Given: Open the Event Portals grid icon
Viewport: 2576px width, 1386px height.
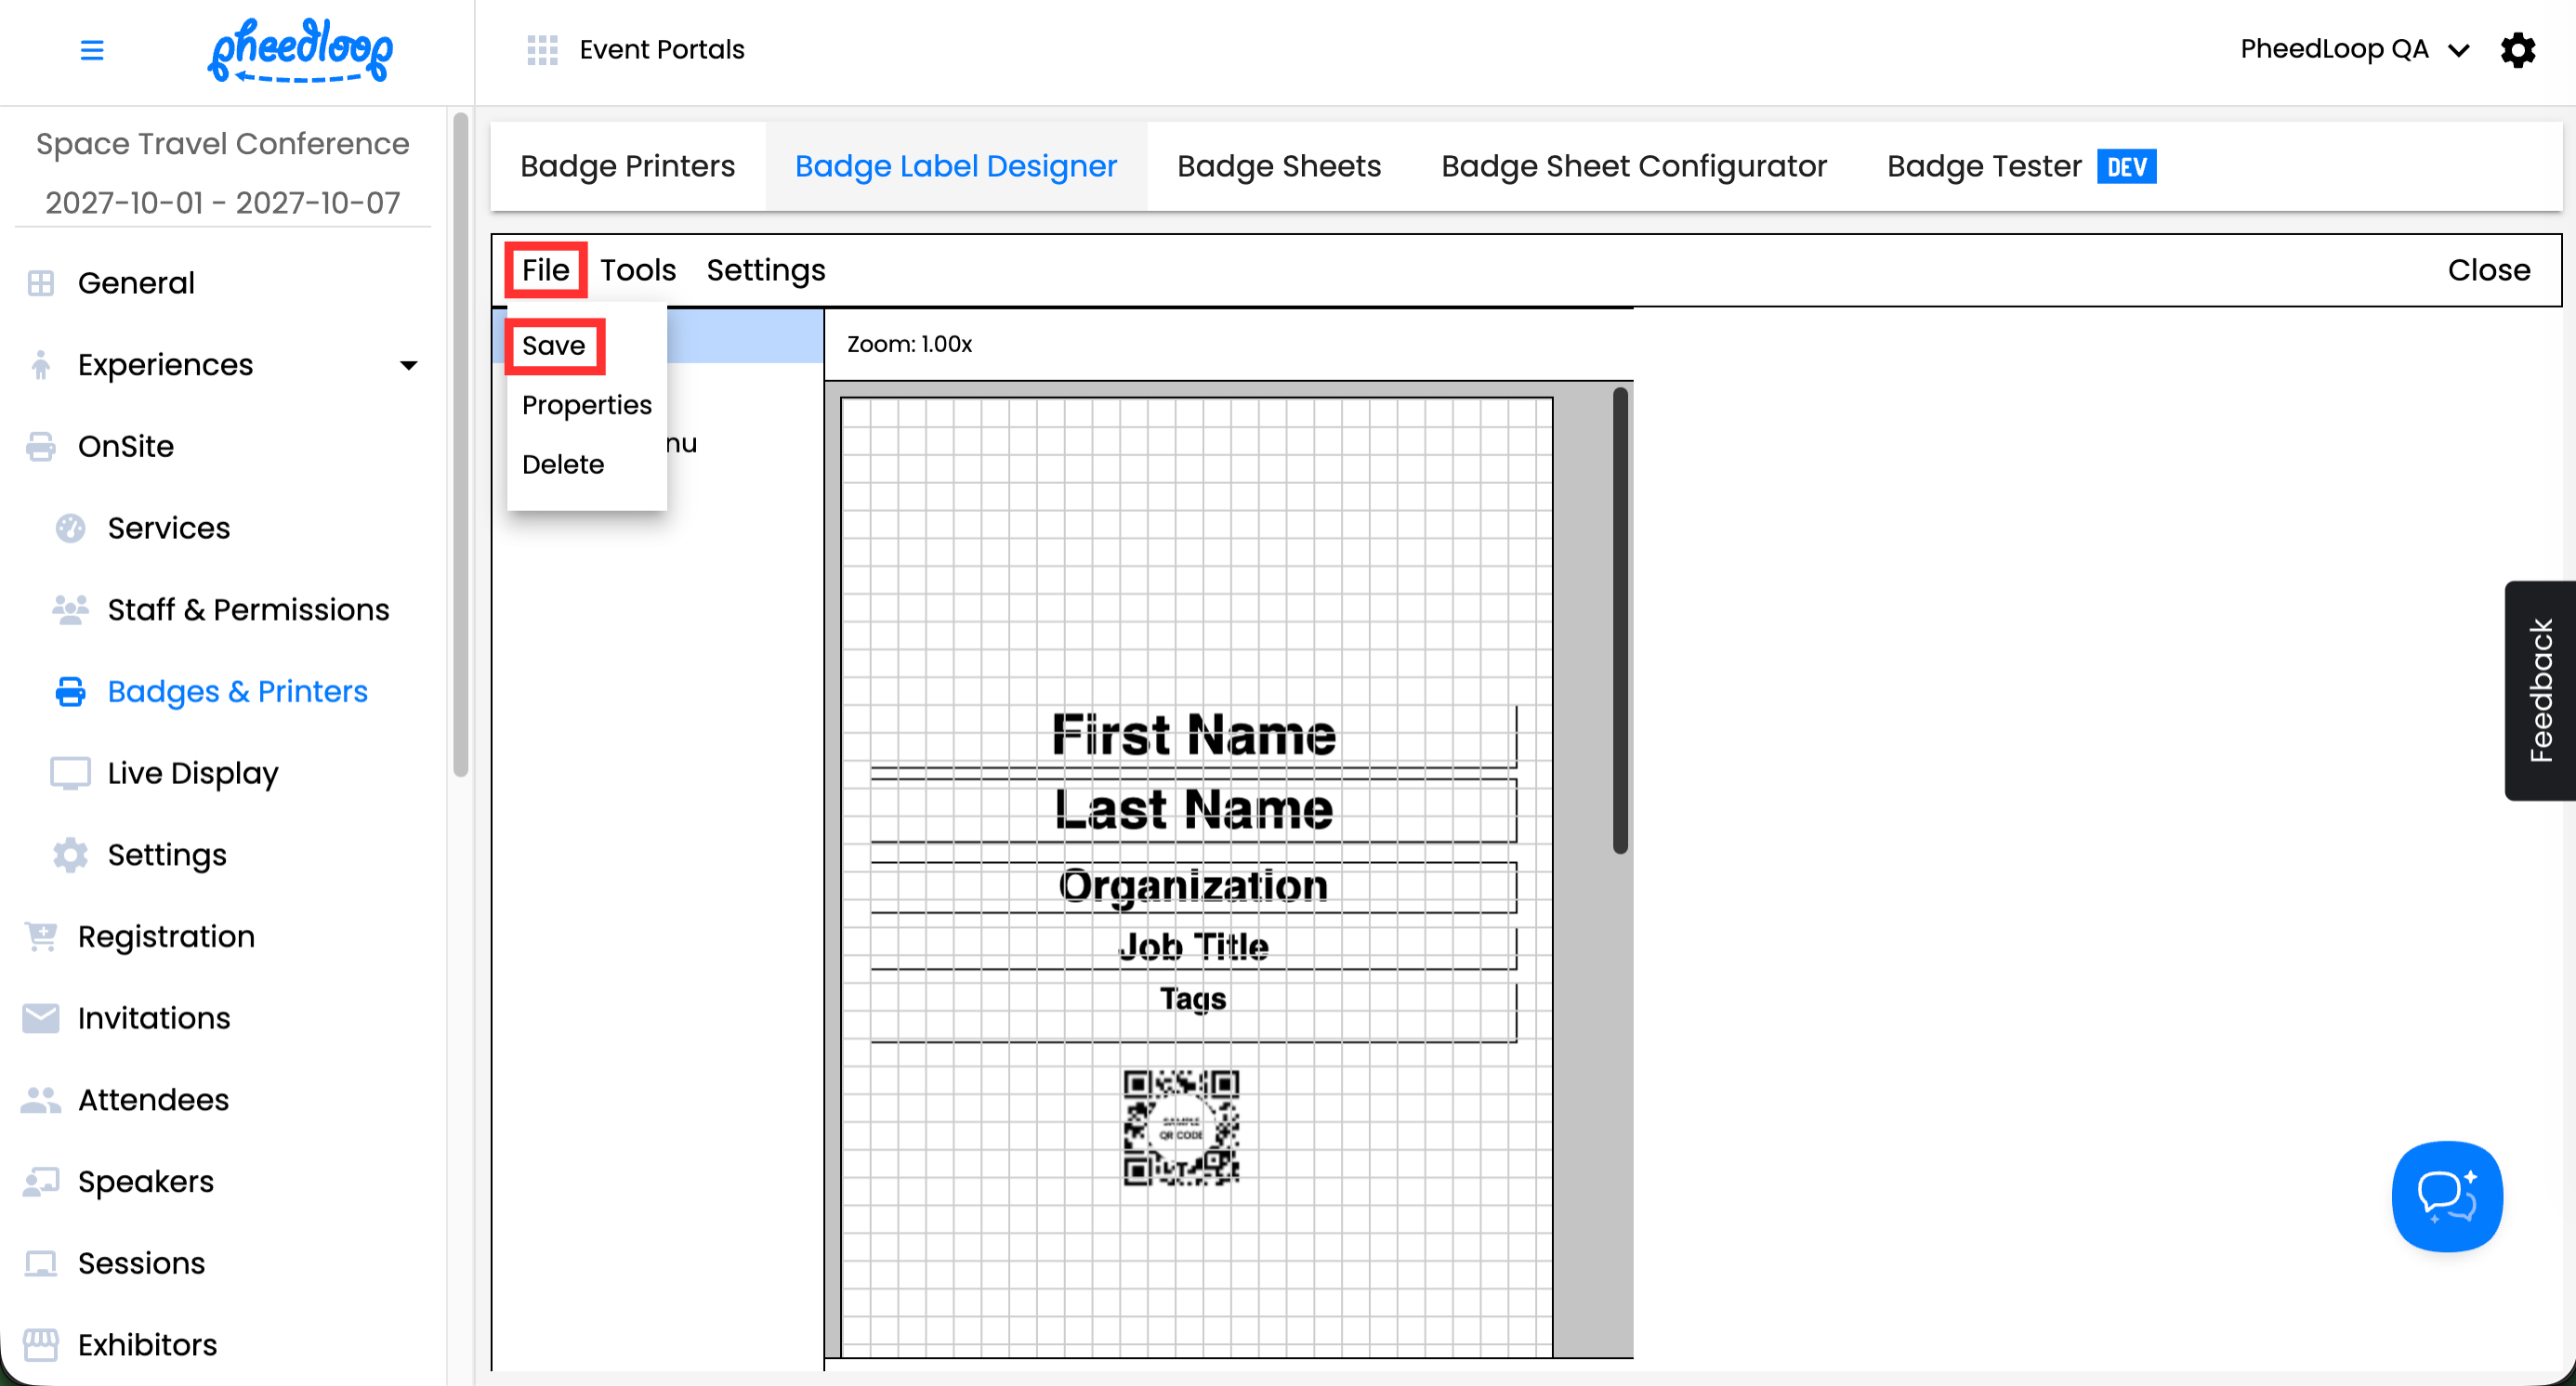Looking at the screenshot, I should [542, 50].
